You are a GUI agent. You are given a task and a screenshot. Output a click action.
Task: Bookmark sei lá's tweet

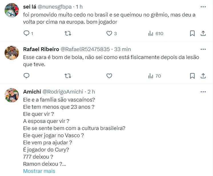coord(192,33)
